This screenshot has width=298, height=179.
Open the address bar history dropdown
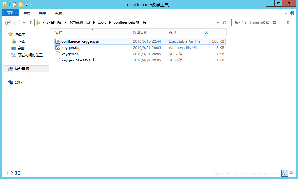(x=218, y=23)
